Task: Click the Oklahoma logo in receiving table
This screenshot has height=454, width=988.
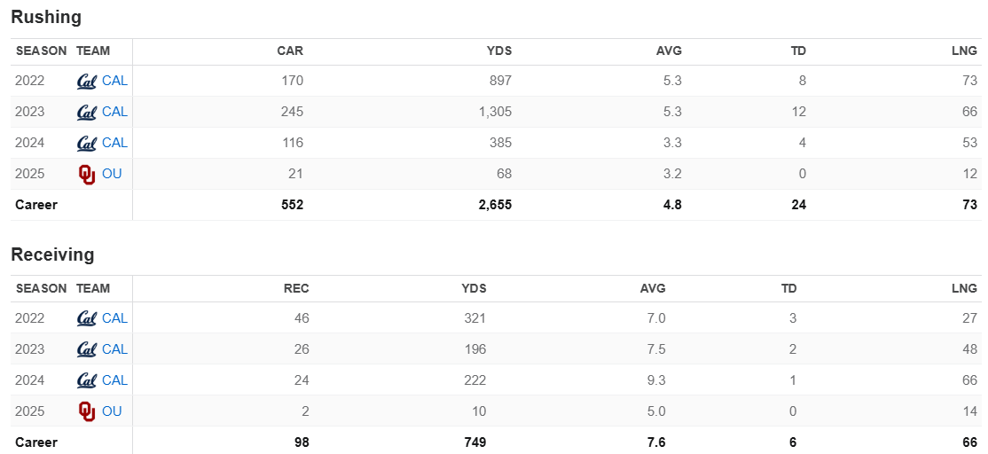Action: coord(87,411)
